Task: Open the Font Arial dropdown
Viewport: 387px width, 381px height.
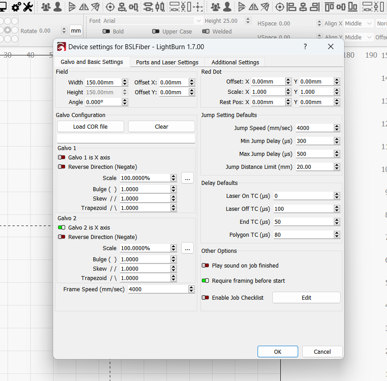Action: (x=152, y=21)
